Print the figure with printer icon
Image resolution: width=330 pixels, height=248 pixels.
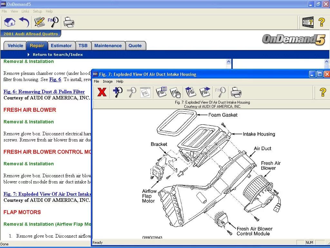pyautogui.click(x=236, y=92)
